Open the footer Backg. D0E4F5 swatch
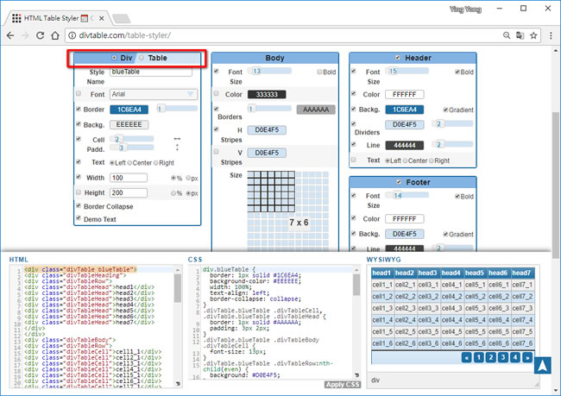This screenshot has width=561, height=396. tap(404, 234)
